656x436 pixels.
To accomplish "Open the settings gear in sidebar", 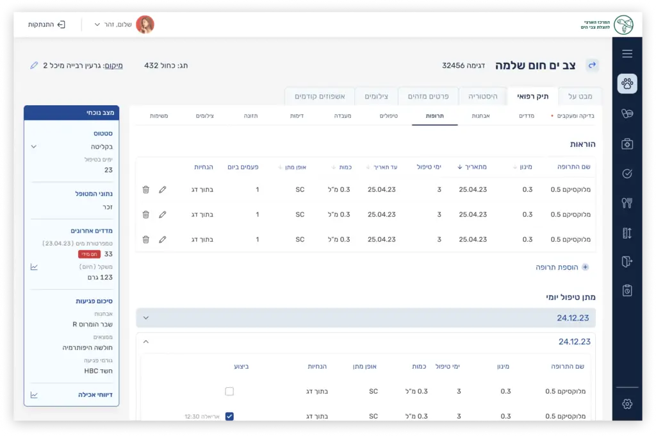I will pos(627,403).
